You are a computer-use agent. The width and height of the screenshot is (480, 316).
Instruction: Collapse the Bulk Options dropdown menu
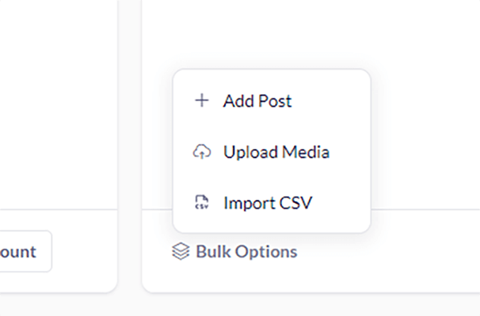pos(235,252)
